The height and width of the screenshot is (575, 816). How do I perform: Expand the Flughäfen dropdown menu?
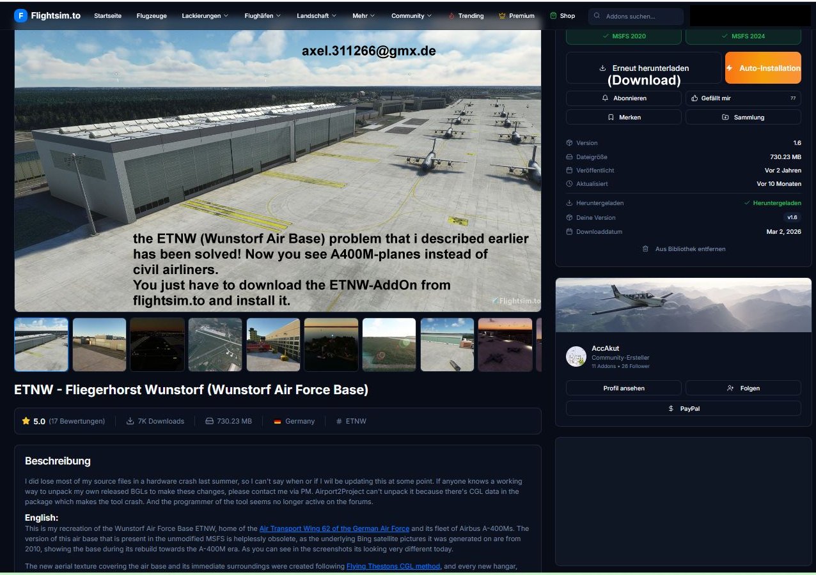coord(263,16)
